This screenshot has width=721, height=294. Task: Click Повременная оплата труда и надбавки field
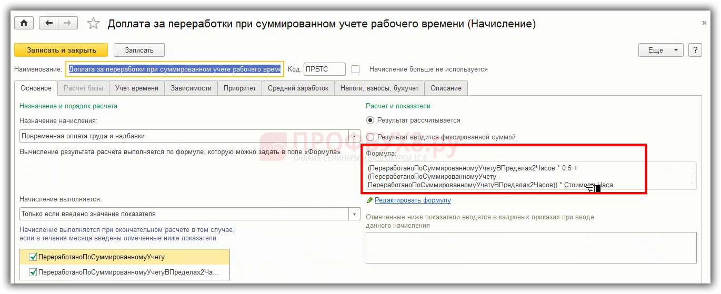tap(184, 136)
